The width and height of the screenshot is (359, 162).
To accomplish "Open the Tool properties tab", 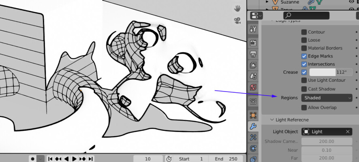I will [253, 29].
